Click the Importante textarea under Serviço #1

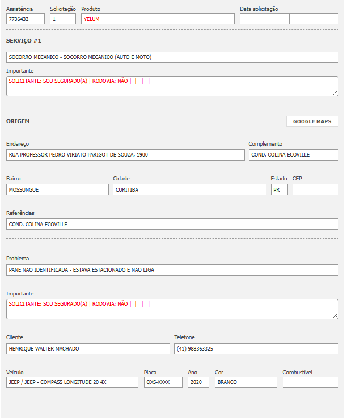172,86
